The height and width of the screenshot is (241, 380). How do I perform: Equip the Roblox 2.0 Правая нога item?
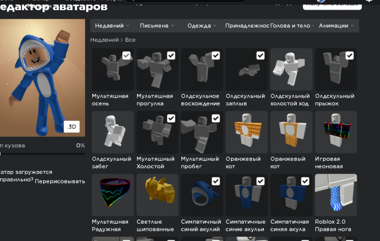click(336, 195)
